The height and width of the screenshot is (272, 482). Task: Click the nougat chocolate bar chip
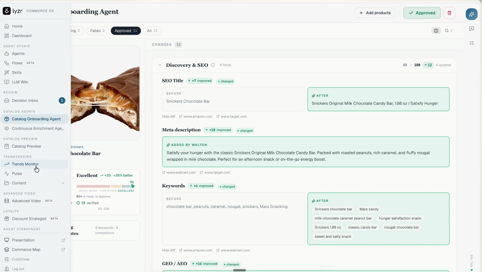click(401, 227)
